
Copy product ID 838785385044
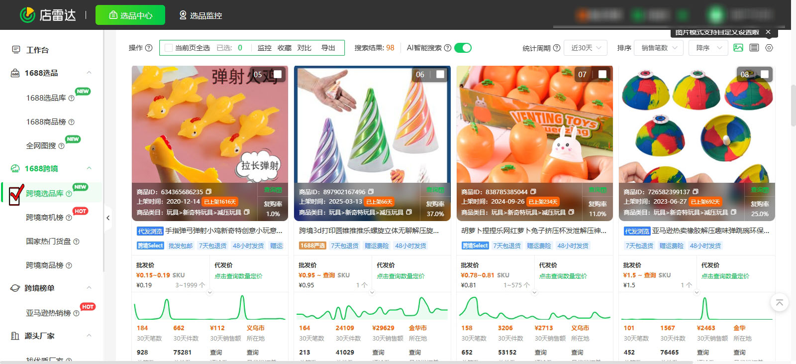click(533, 192)
